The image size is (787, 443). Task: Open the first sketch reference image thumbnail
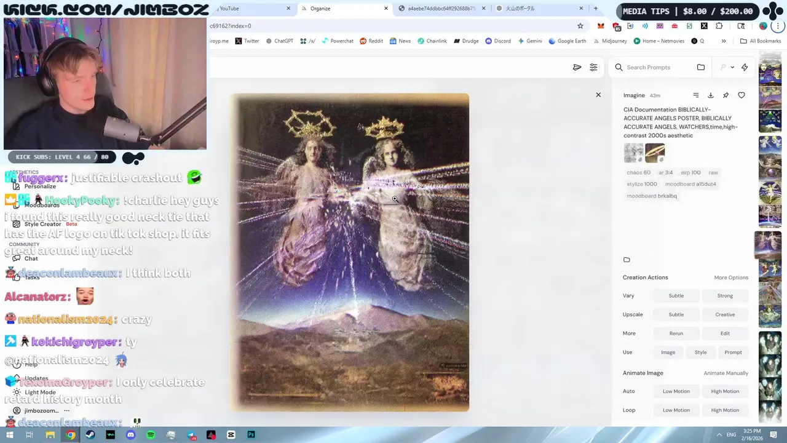click(x=633, y=153)
